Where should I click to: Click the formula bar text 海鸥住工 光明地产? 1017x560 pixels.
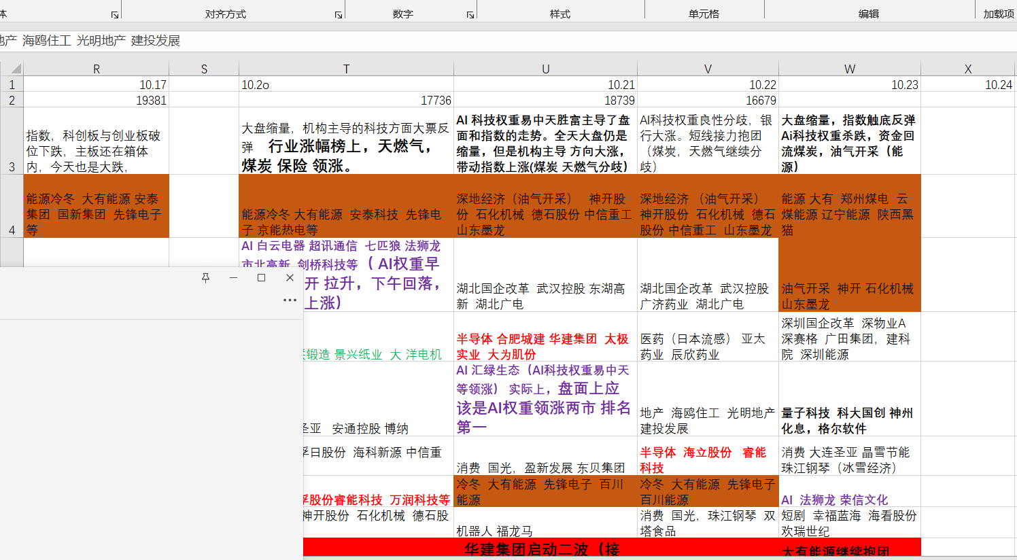[74, 41]
